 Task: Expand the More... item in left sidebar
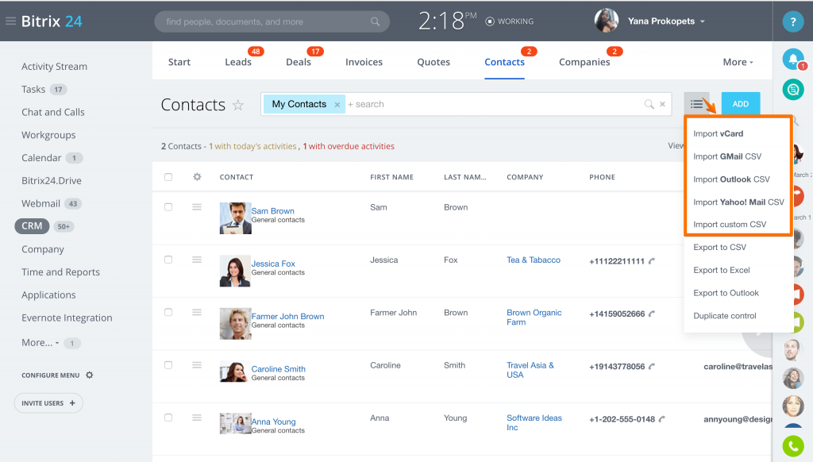[40, 343]
